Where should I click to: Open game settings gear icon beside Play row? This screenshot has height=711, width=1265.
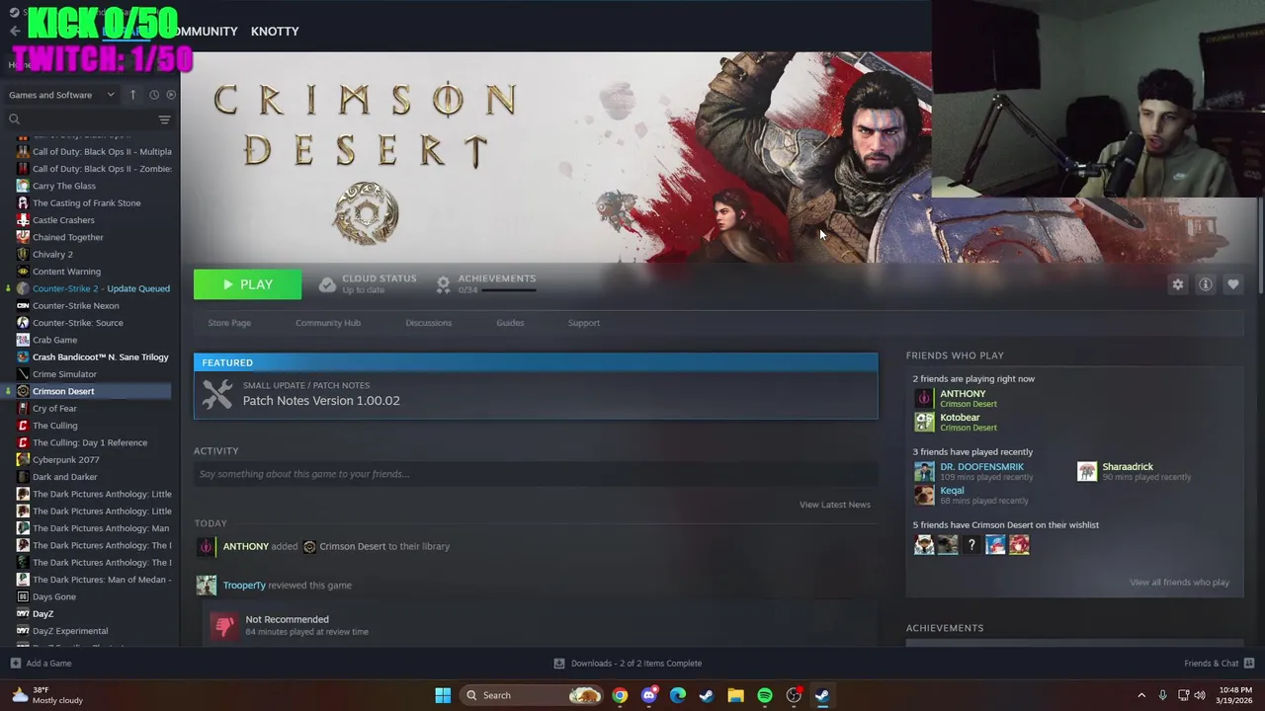click(1177, 284)
